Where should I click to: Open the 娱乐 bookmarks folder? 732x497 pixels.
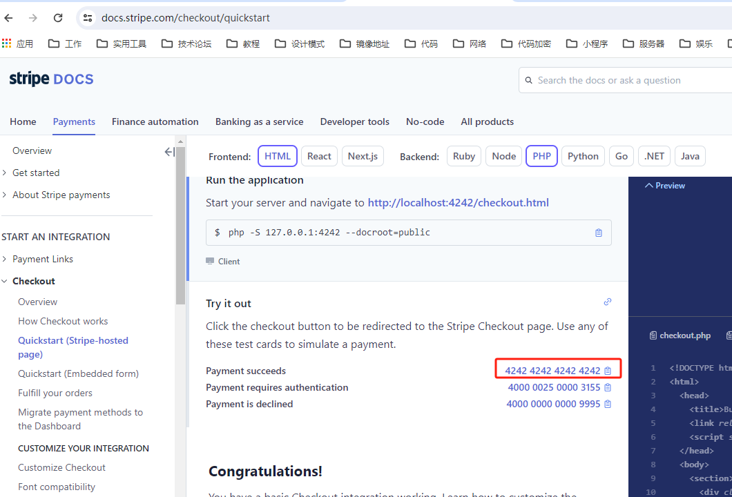[x=696, y=43]
